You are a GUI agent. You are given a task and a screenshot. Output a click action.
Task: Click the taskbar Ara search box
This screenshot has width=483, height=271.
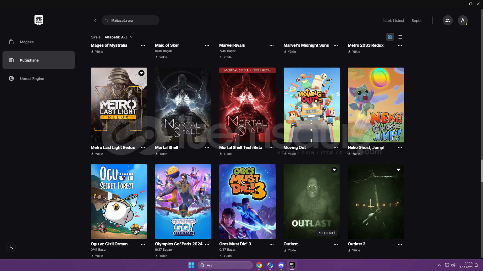click(x=225, y=265)
